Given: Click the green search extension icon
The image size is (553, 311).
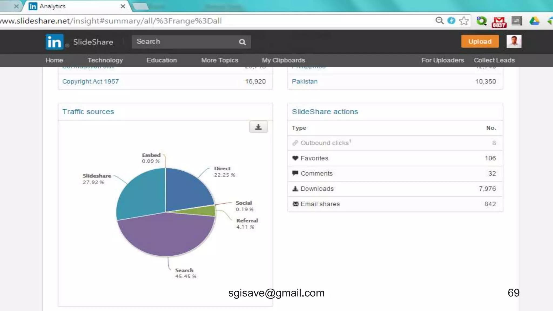Looking at the screenshot, I should 481,21.
